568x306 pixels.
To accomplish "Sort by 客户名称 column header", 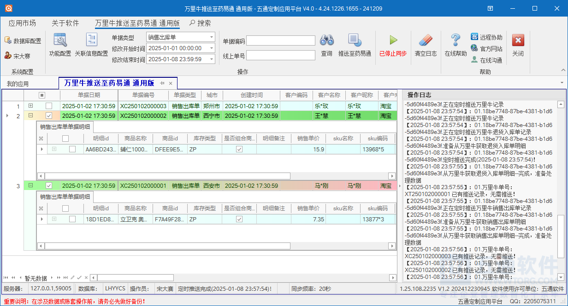I will (x=329, y=95).
